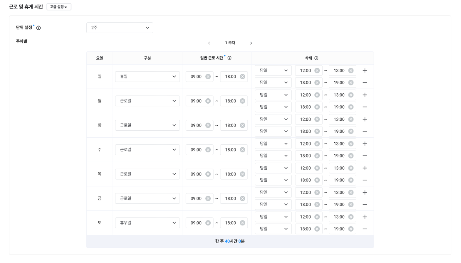Click info icon beside 일반 근로 시간 header
Screen dimensions: 461x263
[229, 58]
